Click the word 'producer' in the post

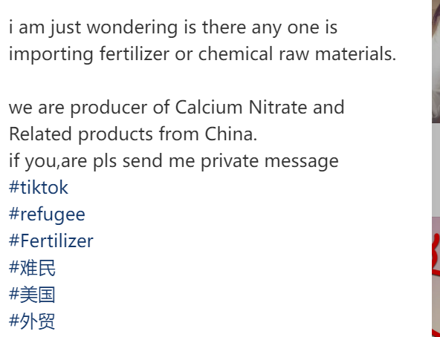109,108
